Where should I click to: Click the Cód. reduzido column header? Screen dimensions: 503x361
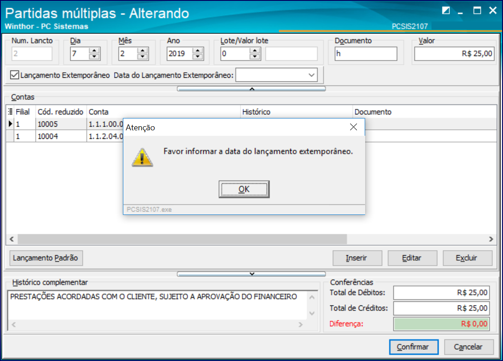point(61,112)
